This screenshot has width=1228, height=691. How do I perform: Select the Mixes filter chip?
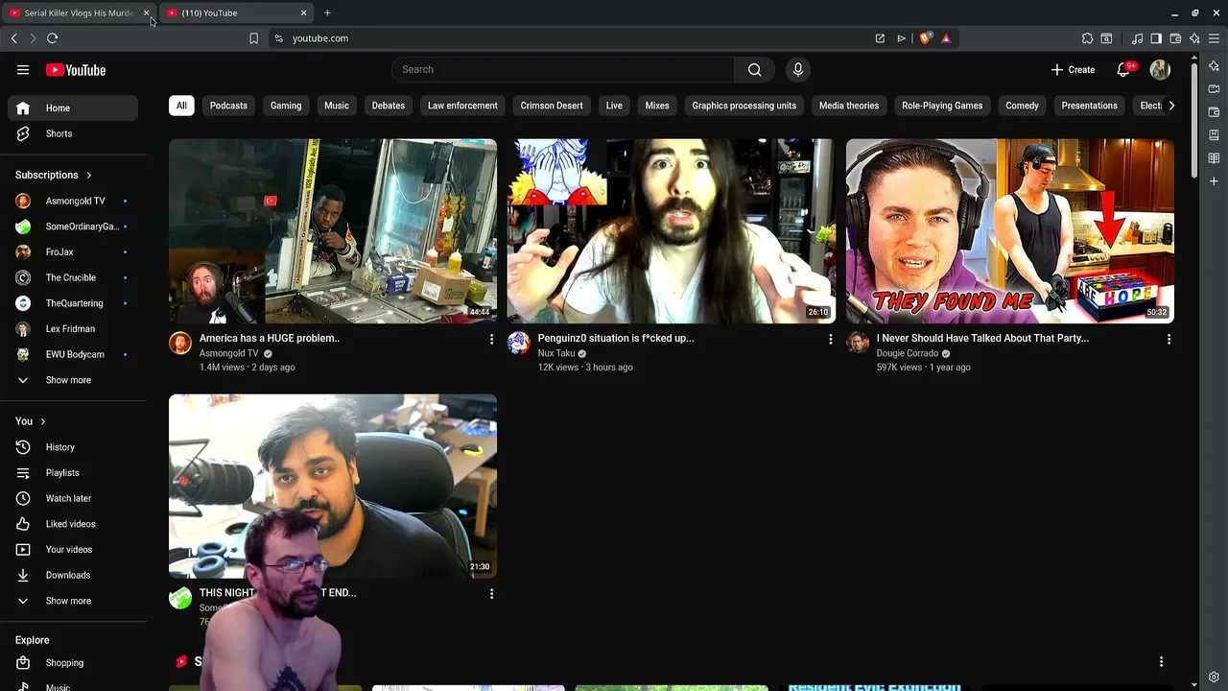(657, 106)
